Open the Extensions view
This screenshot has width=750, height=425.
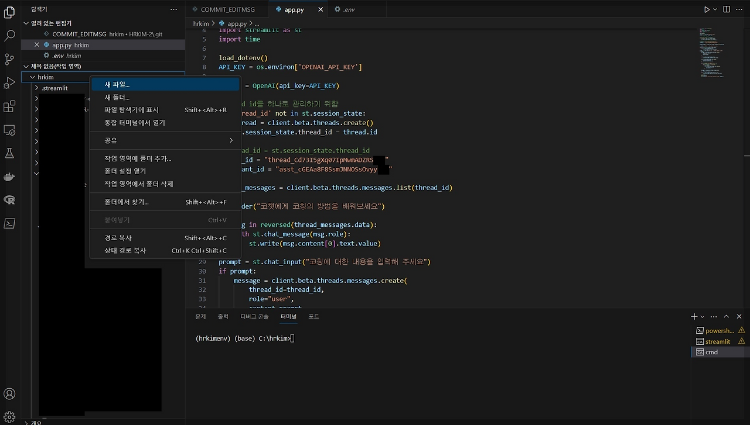[x=9, y=106]
